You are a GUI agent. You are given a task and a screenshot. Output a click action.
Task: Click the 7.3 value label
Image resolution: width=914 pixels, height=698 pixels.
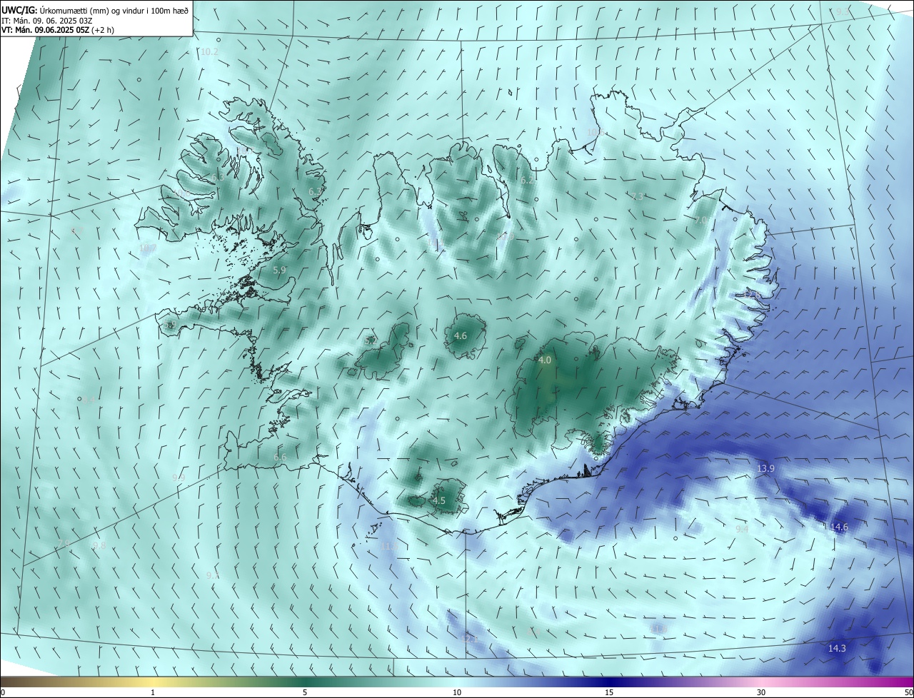(638, 196)
